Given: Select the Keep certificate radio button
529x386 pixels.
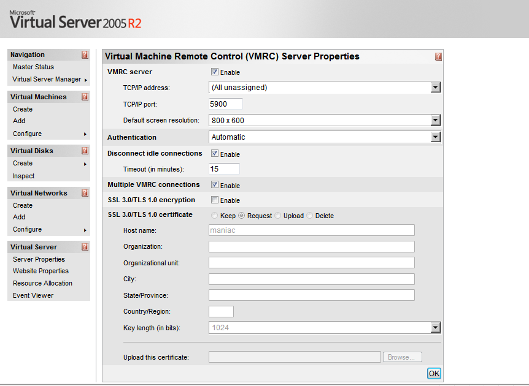Looking at the screenshot, I should pyautogui.click(x=214, y=216).
